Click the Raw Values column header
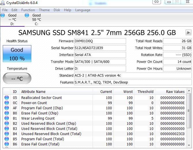 (171, 91)
